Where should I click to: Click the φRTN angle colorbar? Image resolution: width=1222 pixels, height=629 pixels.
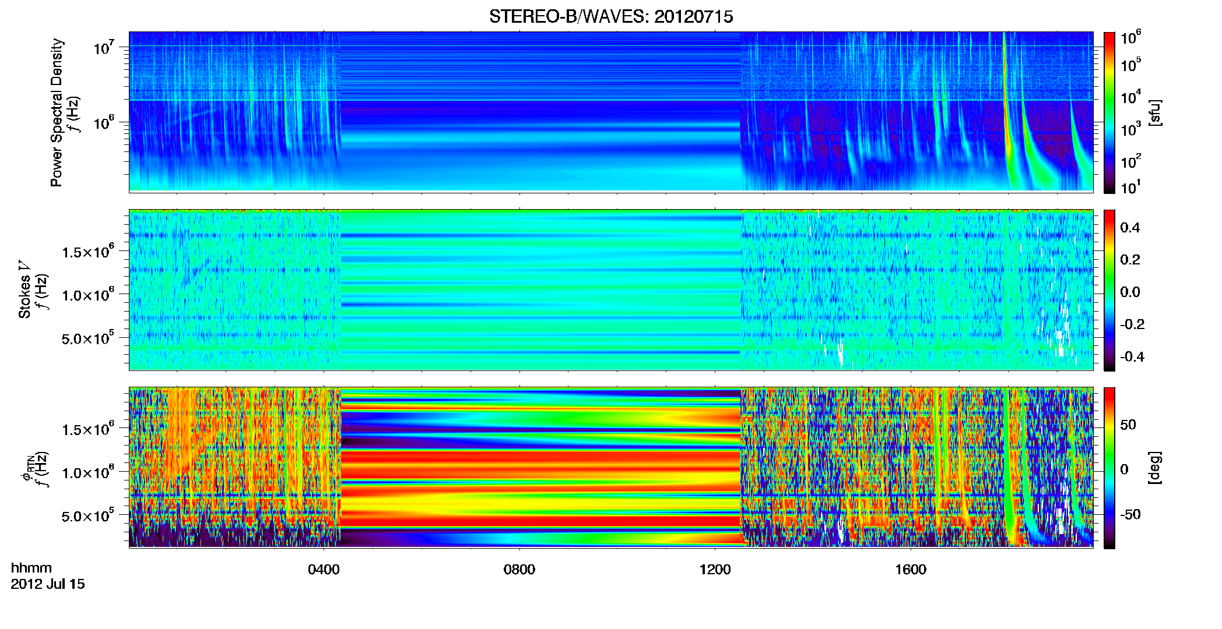(x=1109, y=468)
